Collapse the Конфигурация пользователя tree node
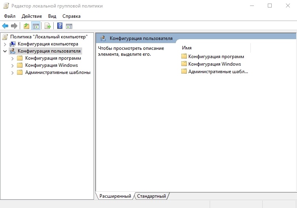297x208 pixels. pos(5,51)
